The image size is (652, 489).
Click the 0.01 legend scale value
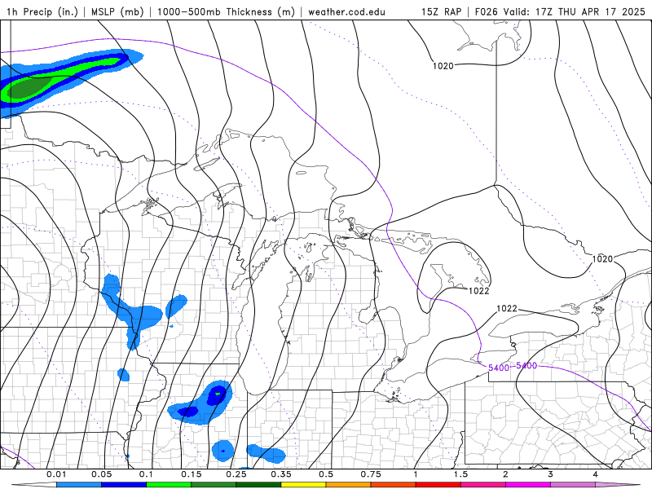tap(56, 474)
